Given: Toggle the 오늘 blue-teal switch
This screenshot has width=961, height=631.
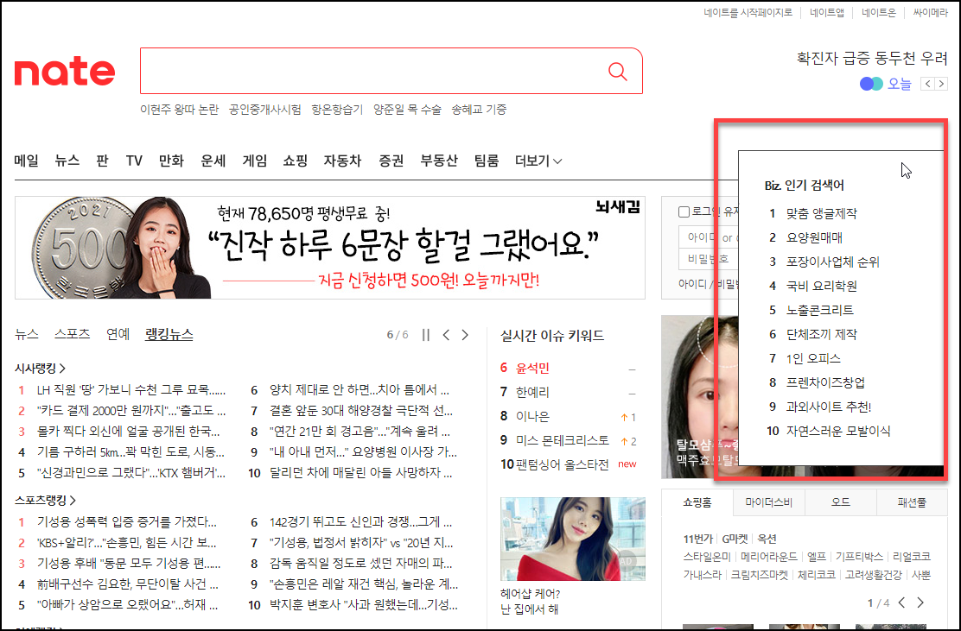Looking at the screenshot, I should click(x=871, y=84).
